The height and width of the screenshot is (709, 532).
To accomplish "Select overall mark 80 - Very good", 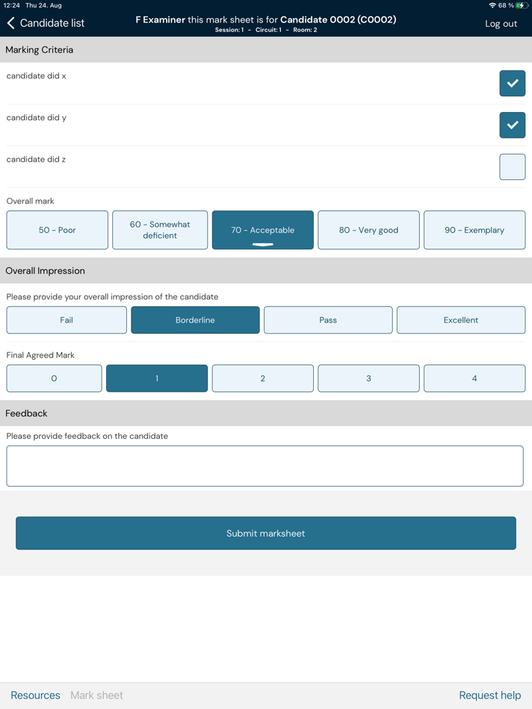I will tap(368, 230).
